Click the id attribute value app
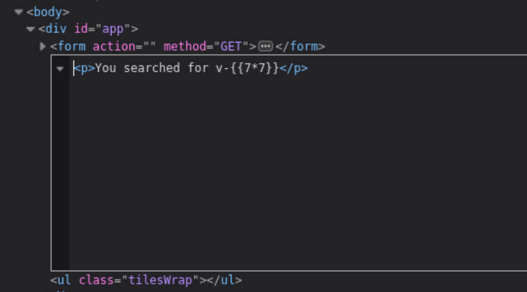 pos(113,29)
